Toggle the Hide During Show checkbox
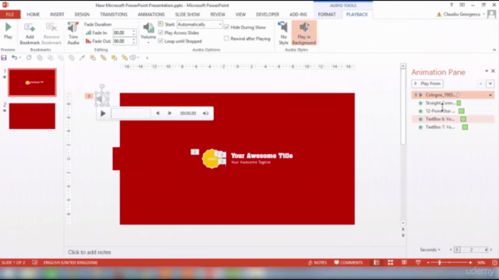The width and height of the screenshot is (499, 280). tap(227, 27)
